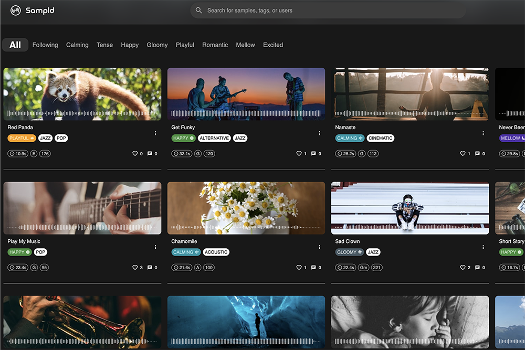
Task: Click the HAPPY tag on Play My Music
Action: click(x=19, y=252)
